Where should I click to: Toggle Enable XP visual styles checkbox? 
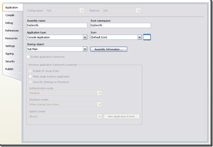click(x=30, y=71)
